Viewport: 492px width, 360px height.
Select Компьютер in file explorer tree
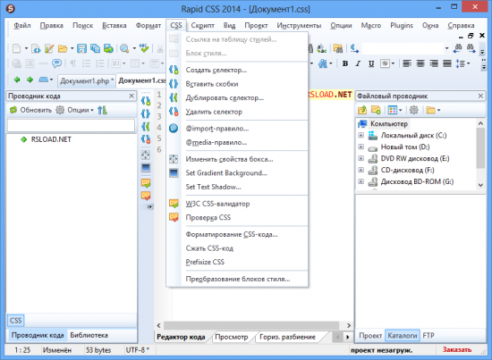click(389, 124)
